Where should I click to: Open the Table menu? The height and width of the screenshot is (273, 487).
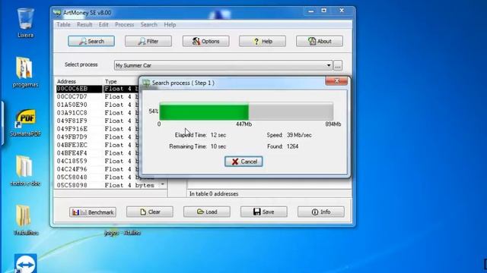[63, 24]
